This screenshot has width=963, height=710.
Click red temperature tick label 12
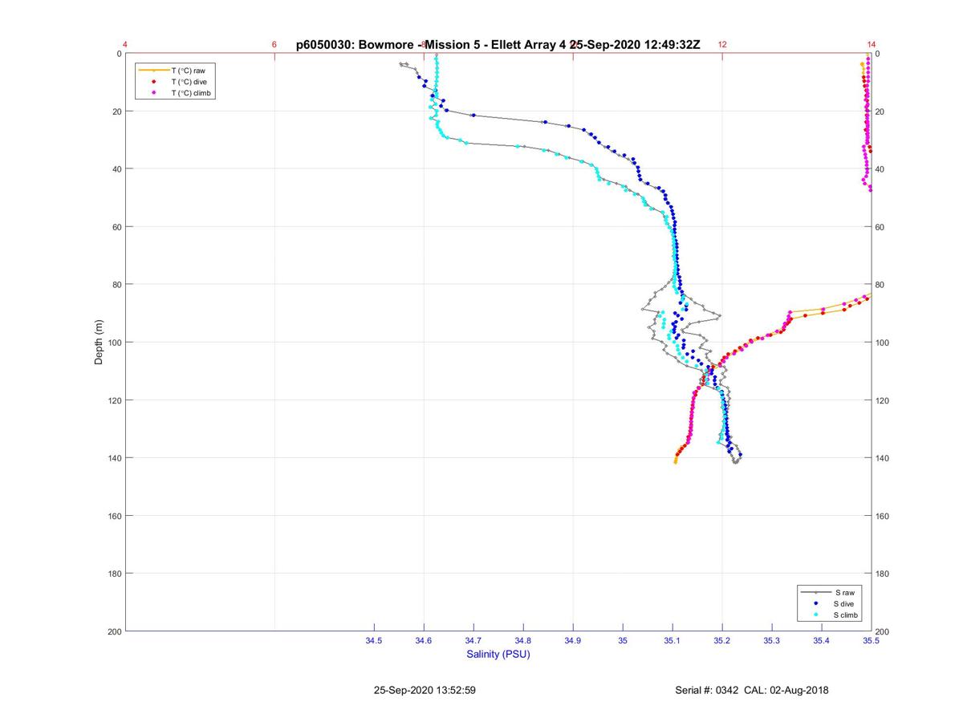[x=722, y=45]
